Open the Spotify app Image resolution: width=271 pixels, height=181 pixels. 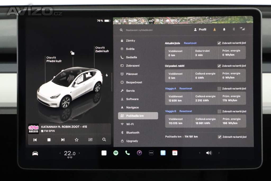[x=116, y=153]
